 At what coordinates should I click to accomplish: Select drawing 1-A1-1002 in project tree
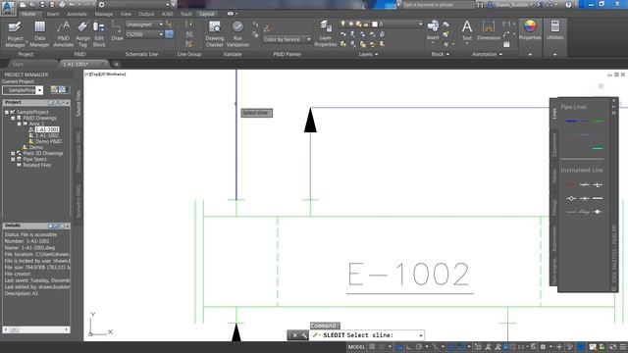pyautogui.click(x=47, y=135)
